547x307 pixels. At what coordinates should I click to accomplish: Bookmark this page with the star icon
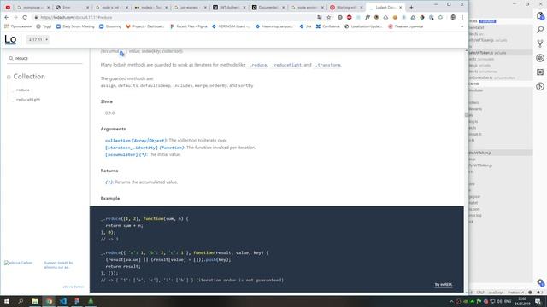(328, 17)
